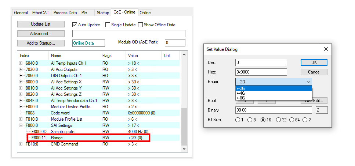Click the +-2G (0) Range value
Screen dimensions: 355x166
(x=135, y=138)
